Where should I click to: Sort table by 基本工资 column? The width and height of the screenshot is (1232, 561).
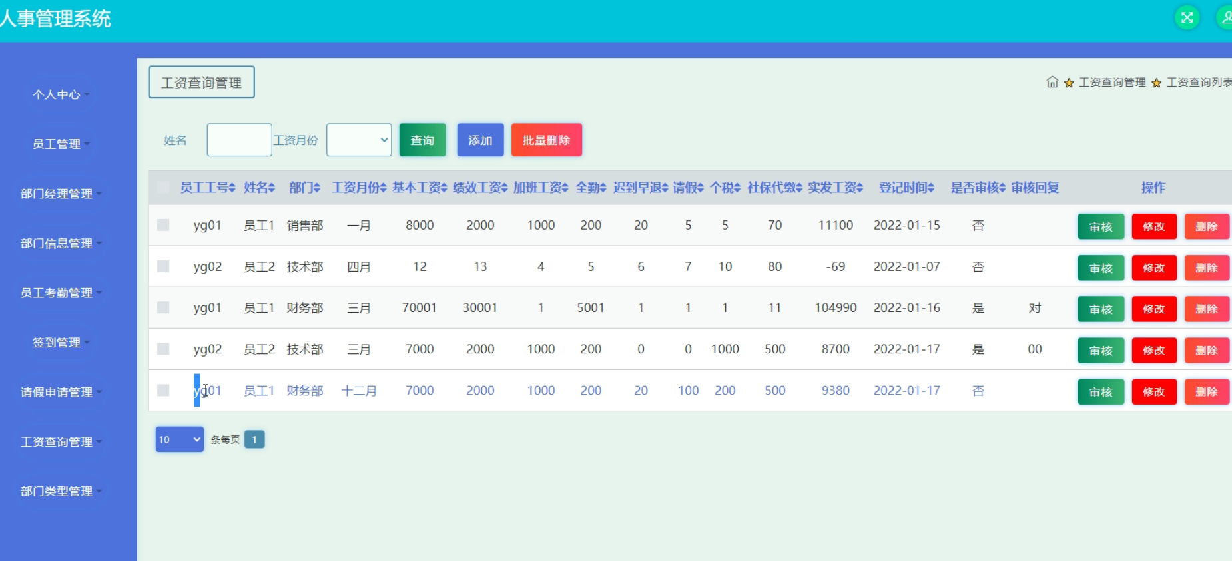point(420,188)
